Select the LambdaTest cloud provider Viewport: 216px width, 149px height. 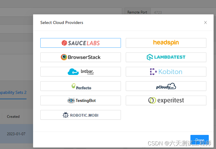166,57
